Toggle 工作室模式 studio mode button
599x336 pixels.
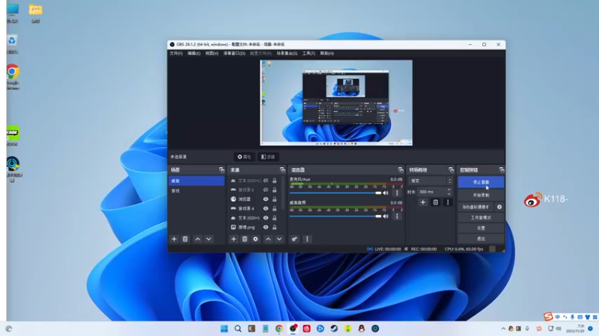point(481,217)
